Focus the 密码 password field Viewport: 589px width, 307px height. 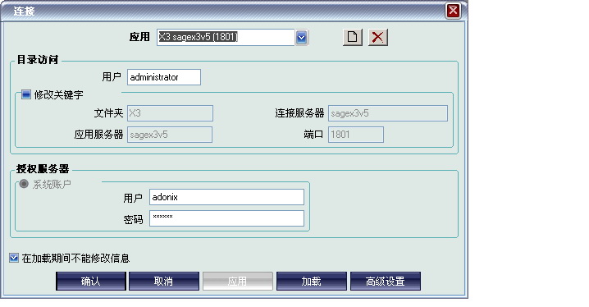(226, 218)
